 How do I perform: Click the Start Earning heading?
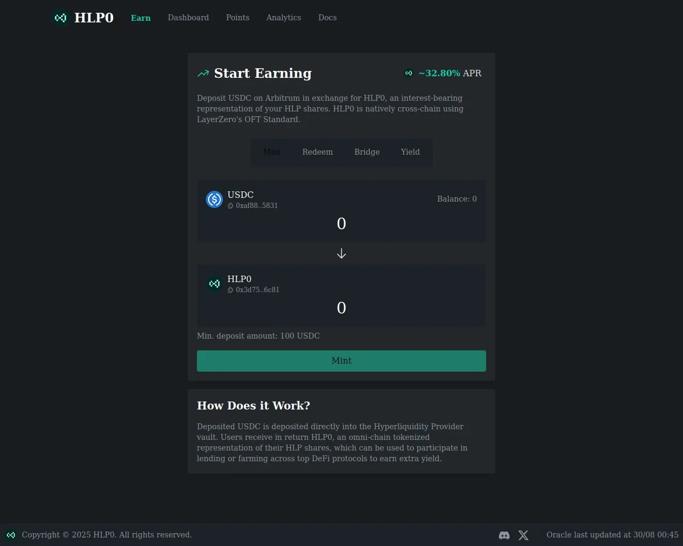tap(263, 73)
